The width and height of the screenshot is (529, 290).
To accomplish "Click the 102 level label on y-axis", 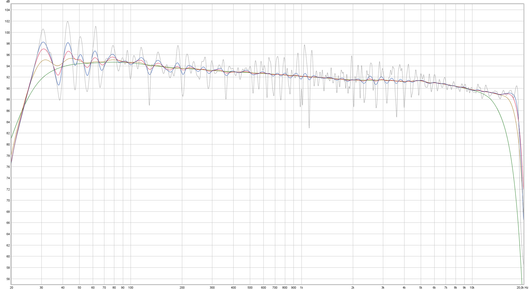I will [x=7, y=21].
